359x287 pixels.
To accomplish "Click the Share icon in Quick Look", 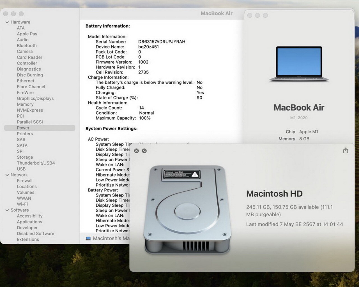I will 346,151.
